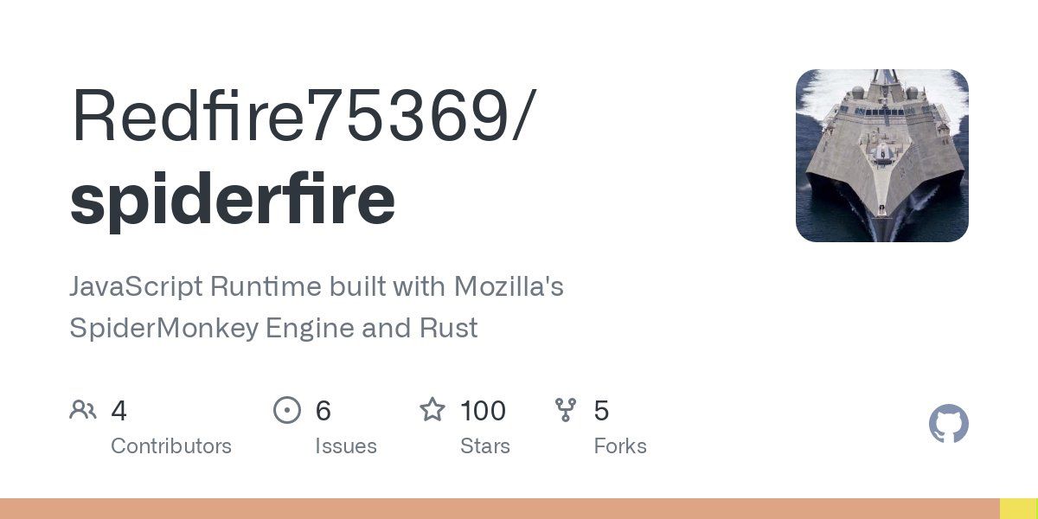Viewport: 1038px width, 519px height.
Task: Click the Stars star icon
Action: tap(432, 409)
